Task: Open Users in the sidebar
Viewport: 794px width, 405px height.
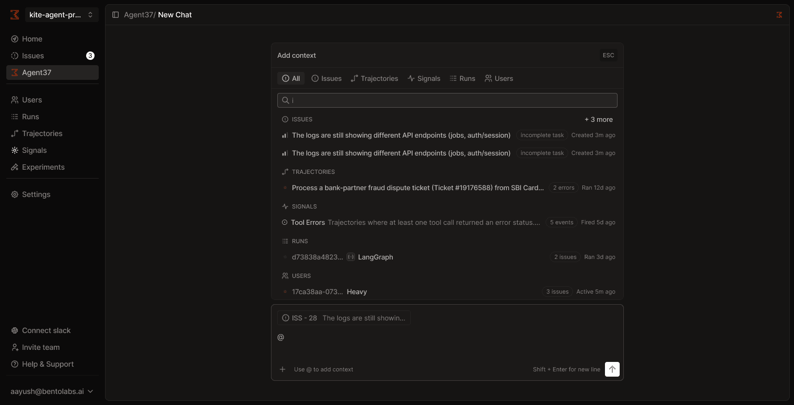Action: click(53, 100)
